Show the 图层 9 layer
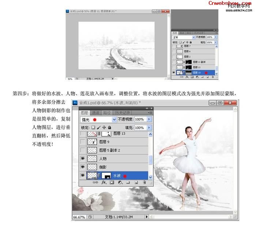This screenshot has width=256, height=229. (x=83, y=142)
